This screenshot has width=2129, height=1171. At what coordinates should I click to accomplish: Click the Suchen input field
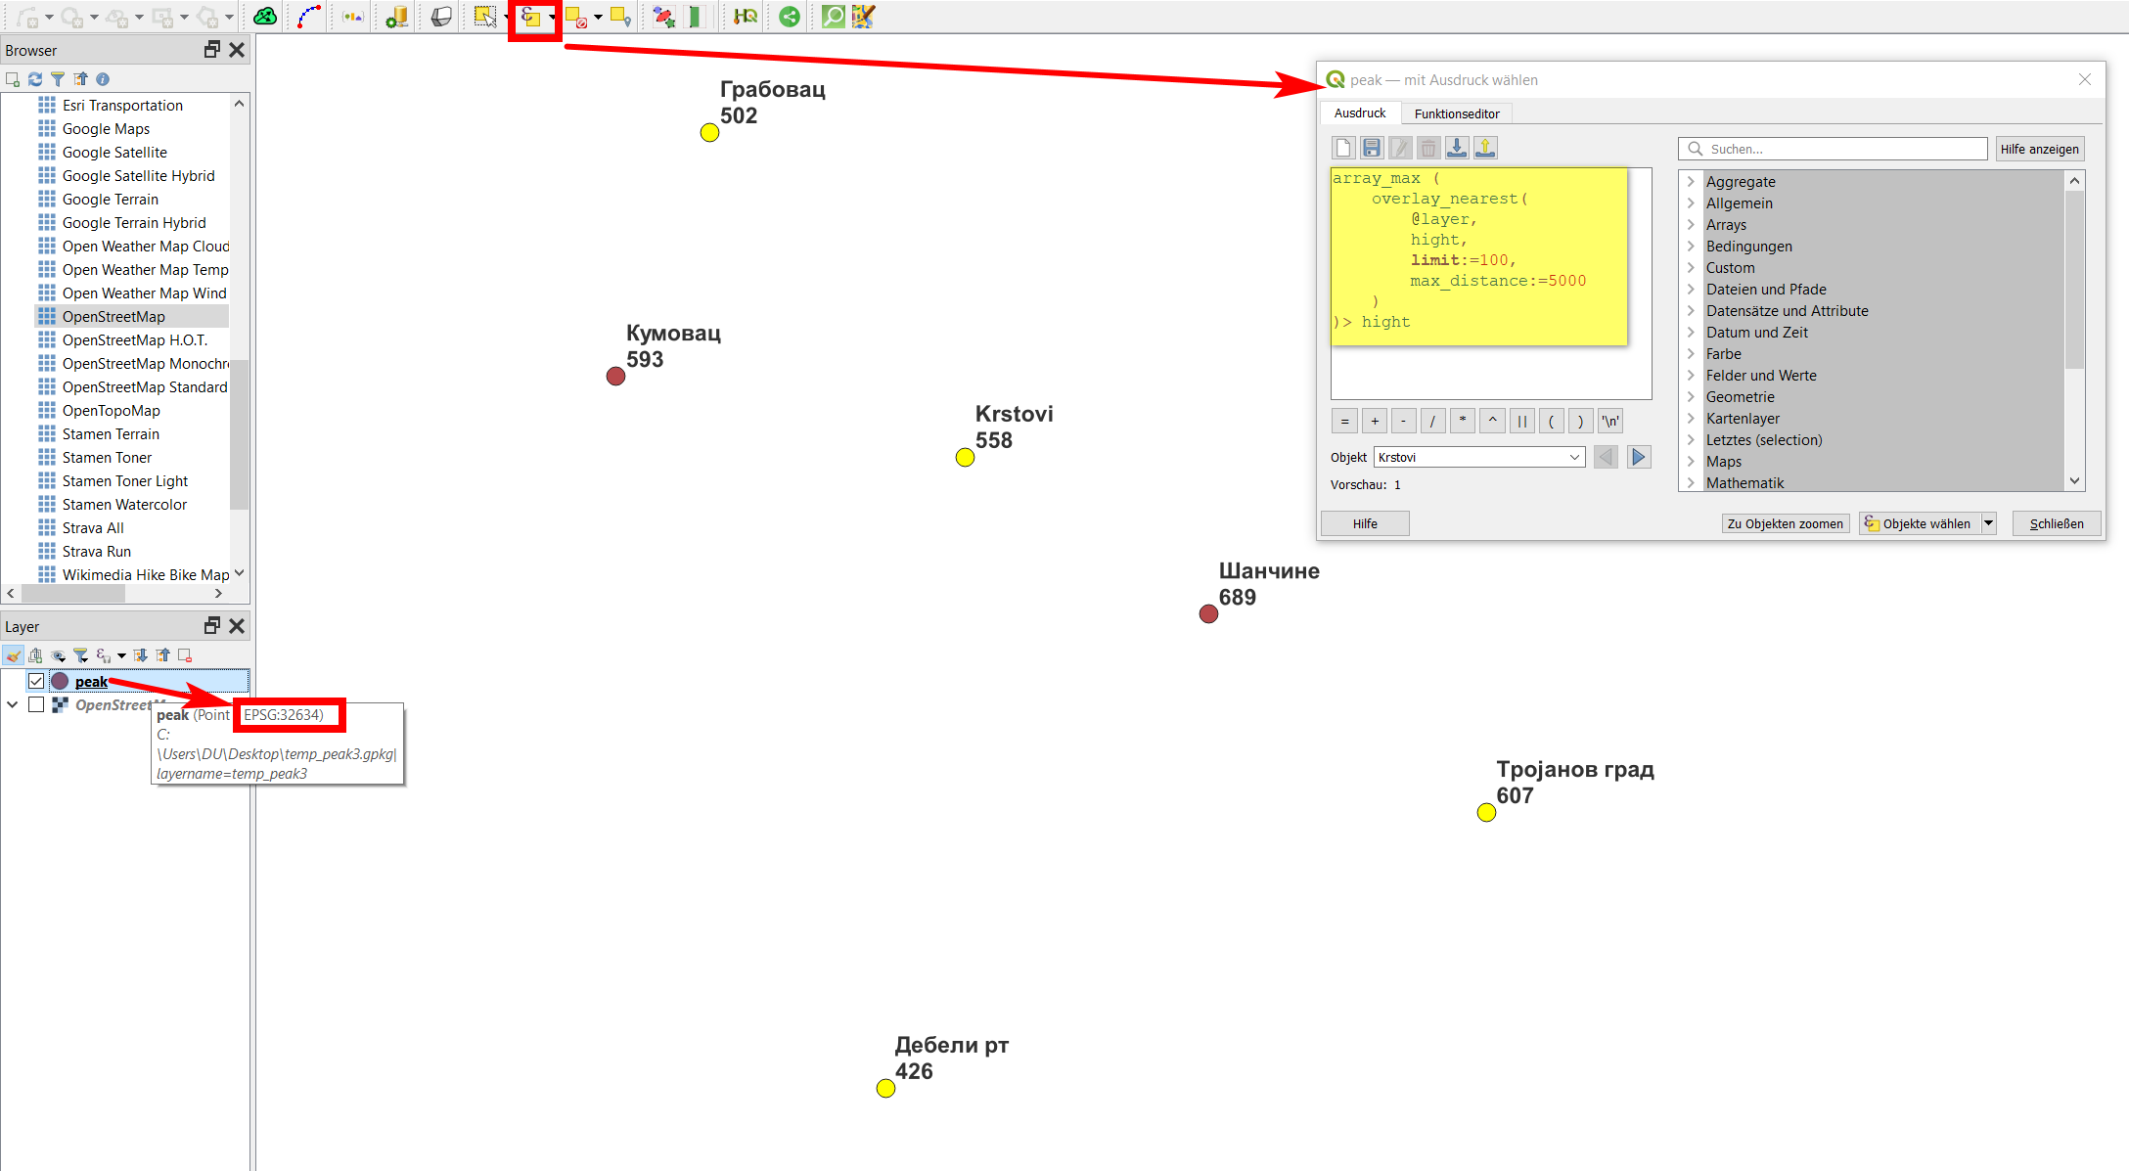tap(1833, 150)
